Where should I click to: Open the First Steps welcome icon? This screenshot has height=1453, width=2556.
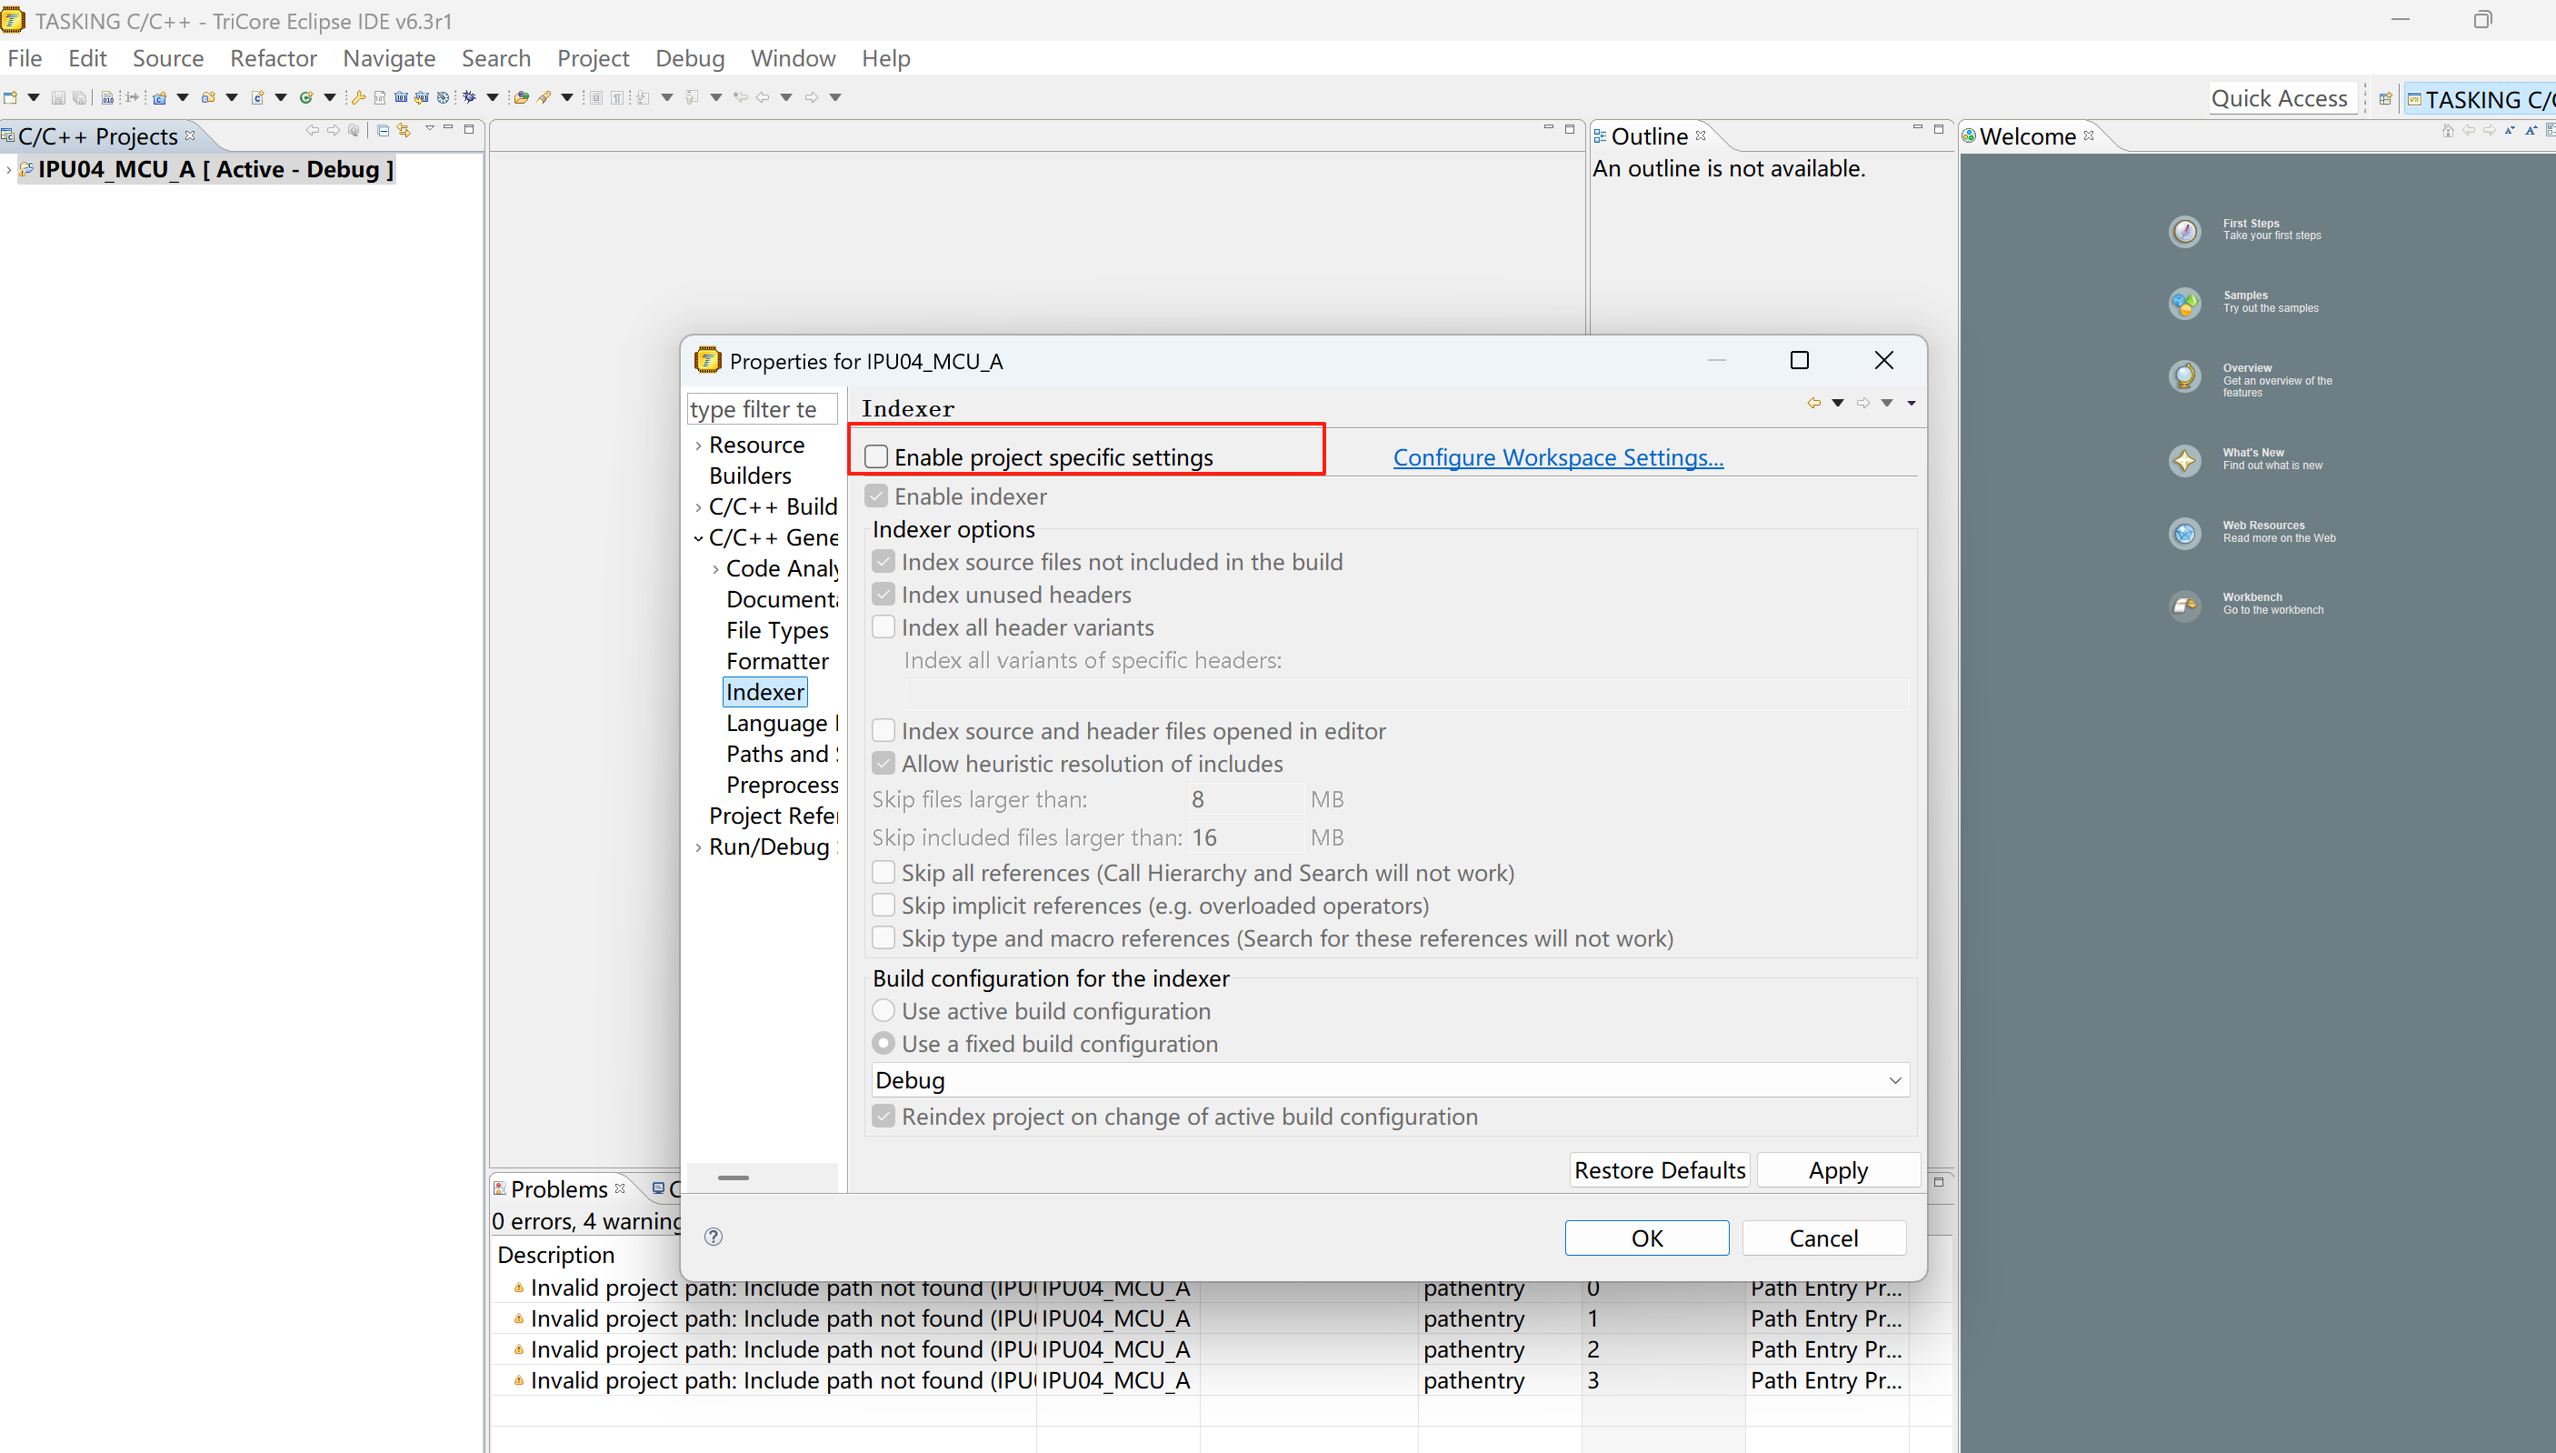point(2184,231)
